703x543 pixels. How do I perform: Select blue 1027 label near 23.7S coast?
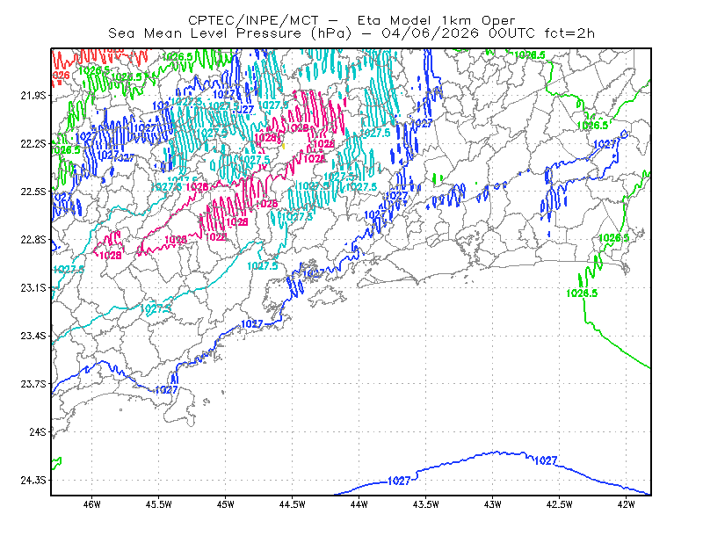pos(166,390)
